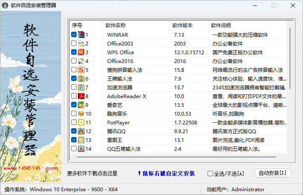Click version cell 10.0.53
The width and height of the screenshot is (303, 195).
182,114
